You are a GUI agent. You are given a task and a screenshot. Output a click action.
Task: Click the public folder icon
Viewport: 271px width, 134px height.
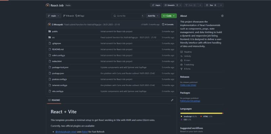[x=49, y=31]
